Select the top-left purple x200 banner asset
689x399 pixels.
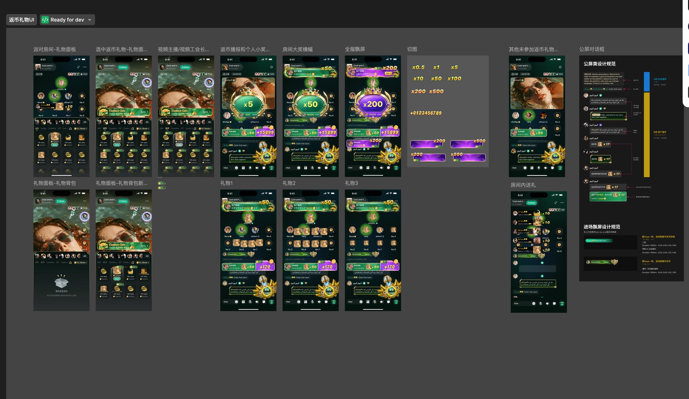(x=428, y=144)
